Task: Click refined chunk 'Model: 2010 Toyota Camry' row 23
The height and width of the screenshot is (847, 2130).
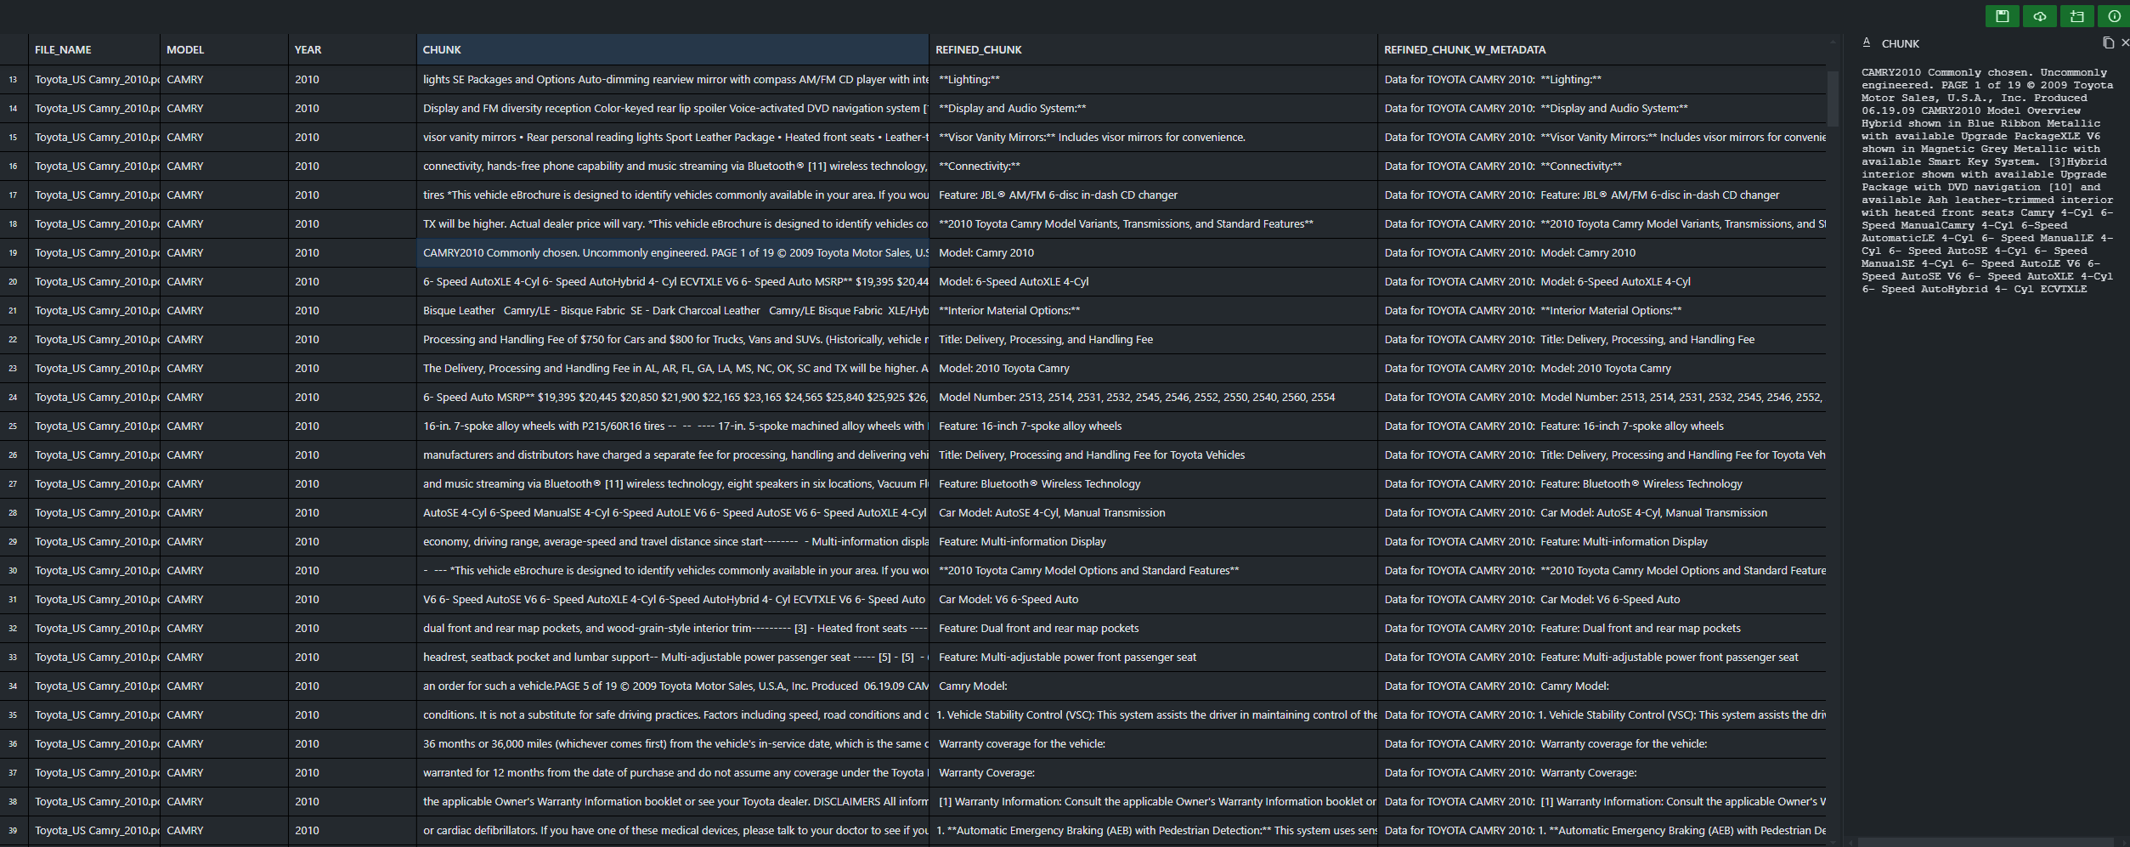Action: [1154, 368]
